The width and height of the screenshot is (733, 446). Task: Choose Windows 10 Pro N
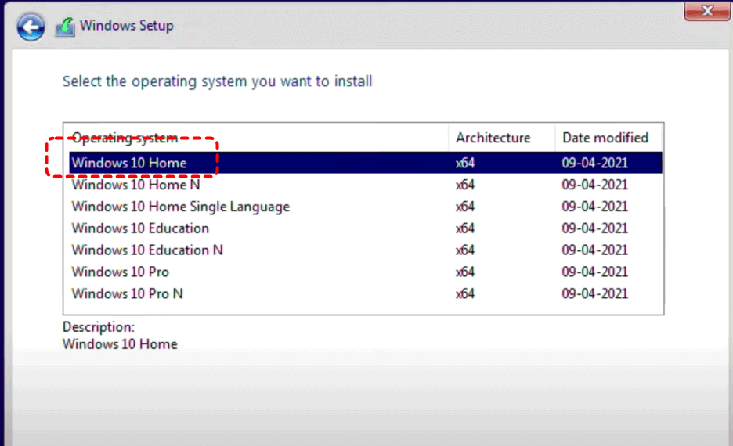[x=366, y=293]
